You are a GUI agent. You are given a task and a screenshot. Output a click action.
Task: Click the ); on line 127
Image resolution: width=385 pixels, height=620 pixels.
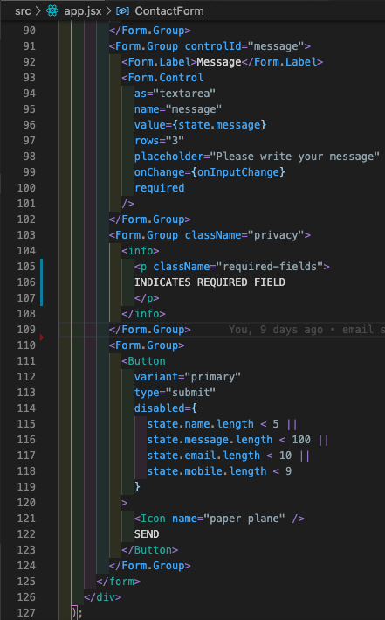coord(77,613)
